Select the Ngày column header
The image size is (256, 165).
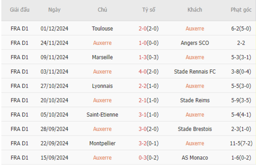coord(54,10)
